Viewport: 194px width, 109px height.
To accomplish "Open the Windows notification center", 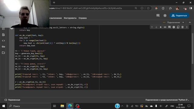I will click(x=189, y=106).
